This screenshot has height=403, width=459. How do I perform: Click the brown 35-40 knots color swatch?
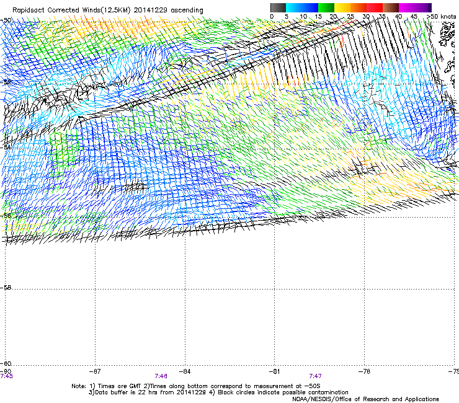pos(391,7)
